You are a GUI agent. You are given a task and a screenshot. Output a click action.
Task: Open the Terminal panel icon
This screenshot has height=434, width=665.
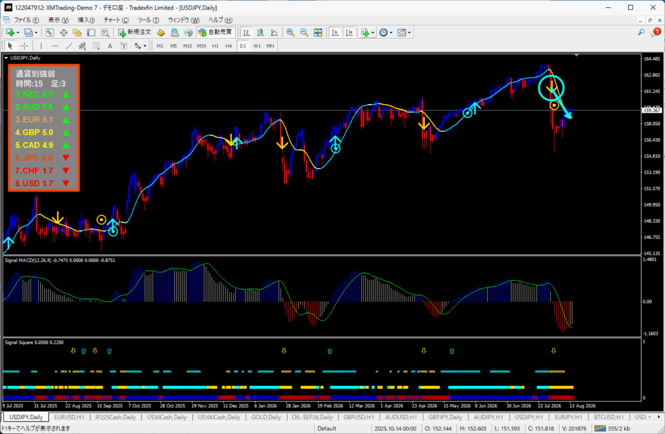[x=91, y=32]
